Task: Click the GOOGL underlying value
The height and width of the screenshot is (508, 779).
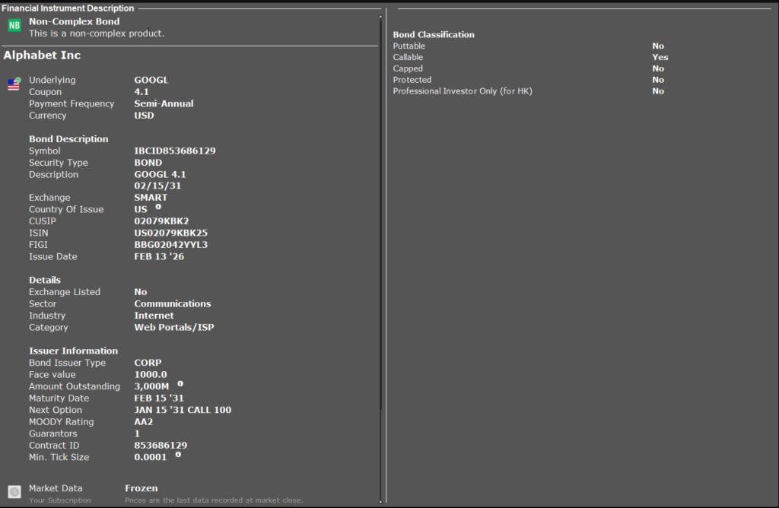Action: pos(151,80)
